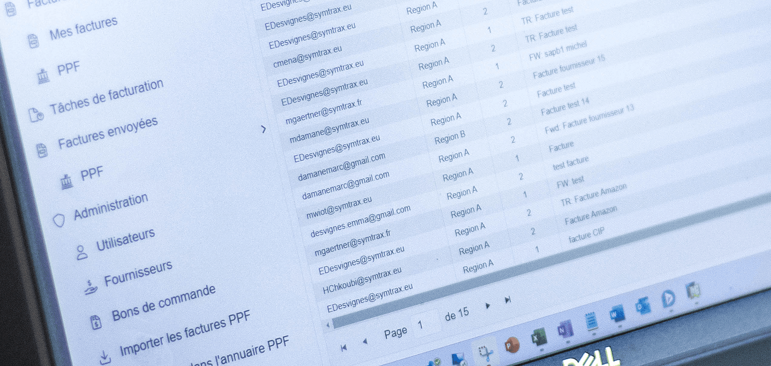Open Word from the taskbar
Viewport: 771px width, 366px height.
[x=616, y=314]
